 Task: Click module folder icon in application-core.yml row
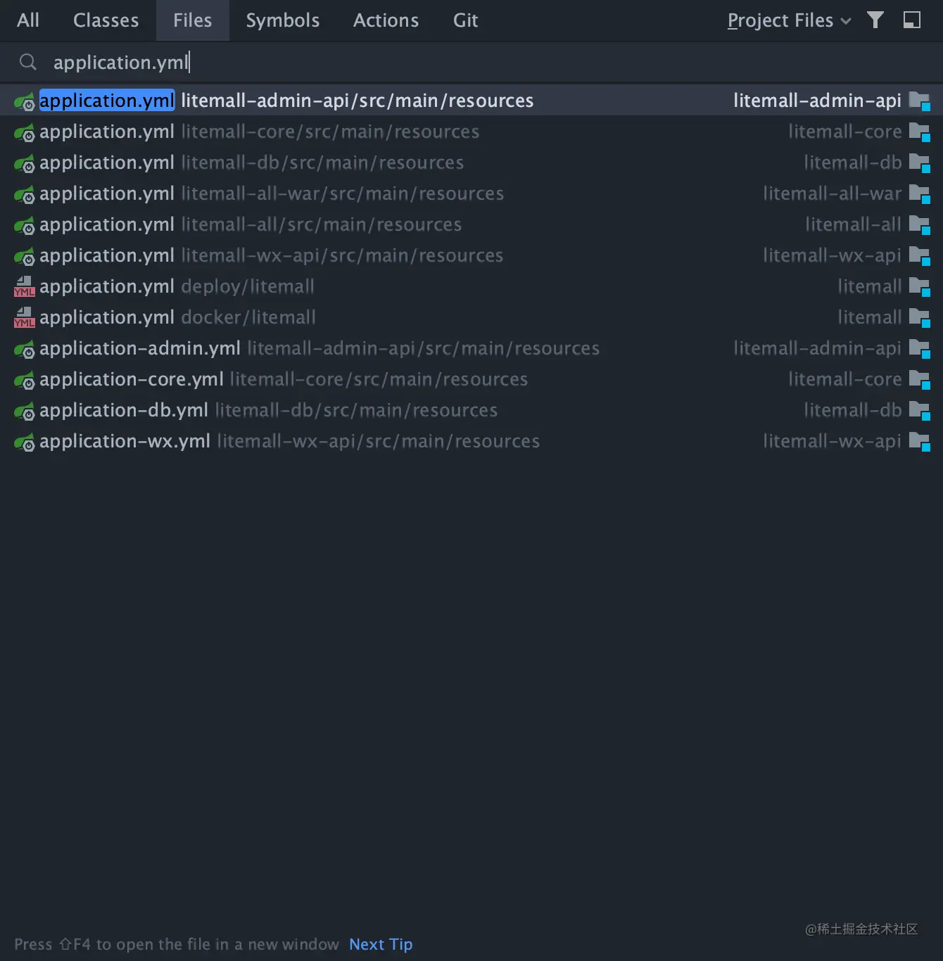(920, 380)
